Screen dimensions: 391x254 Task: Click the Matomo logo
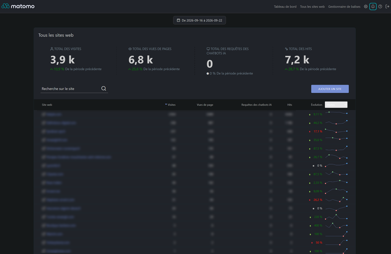(x=18, y=6)
